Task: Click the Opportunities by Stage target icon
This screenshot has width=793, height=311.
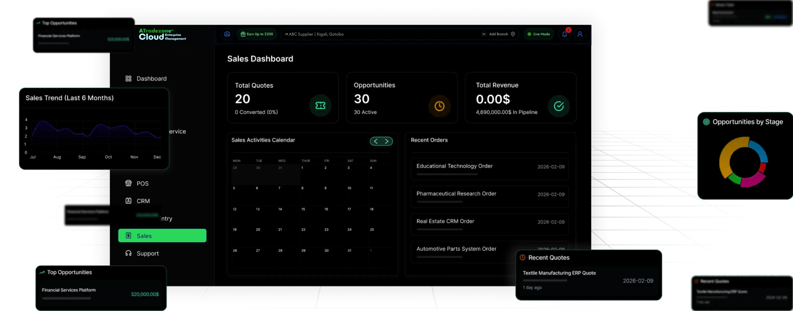Action: [x=706, y=122]
